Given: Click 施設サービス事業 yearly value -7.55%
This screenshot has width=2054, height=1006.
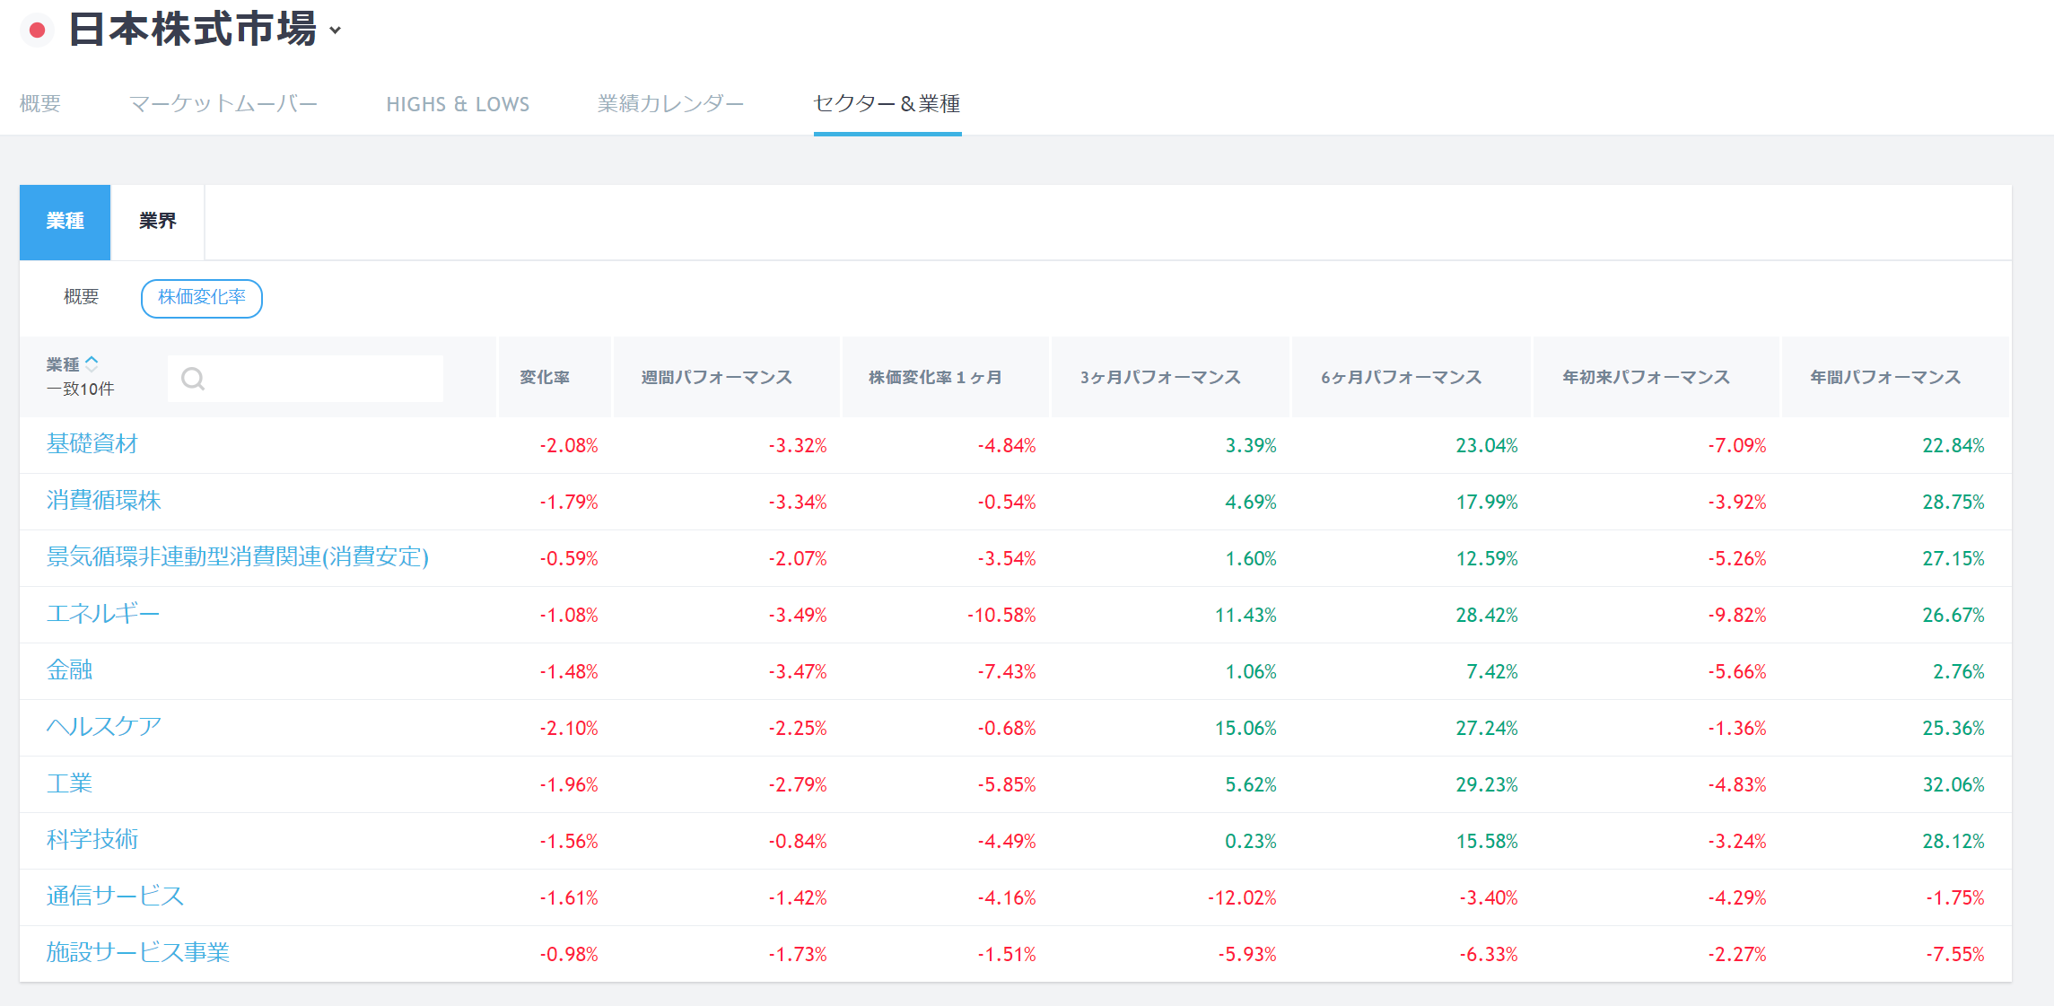Looking at the screenshot, I should pos(1955,955).
